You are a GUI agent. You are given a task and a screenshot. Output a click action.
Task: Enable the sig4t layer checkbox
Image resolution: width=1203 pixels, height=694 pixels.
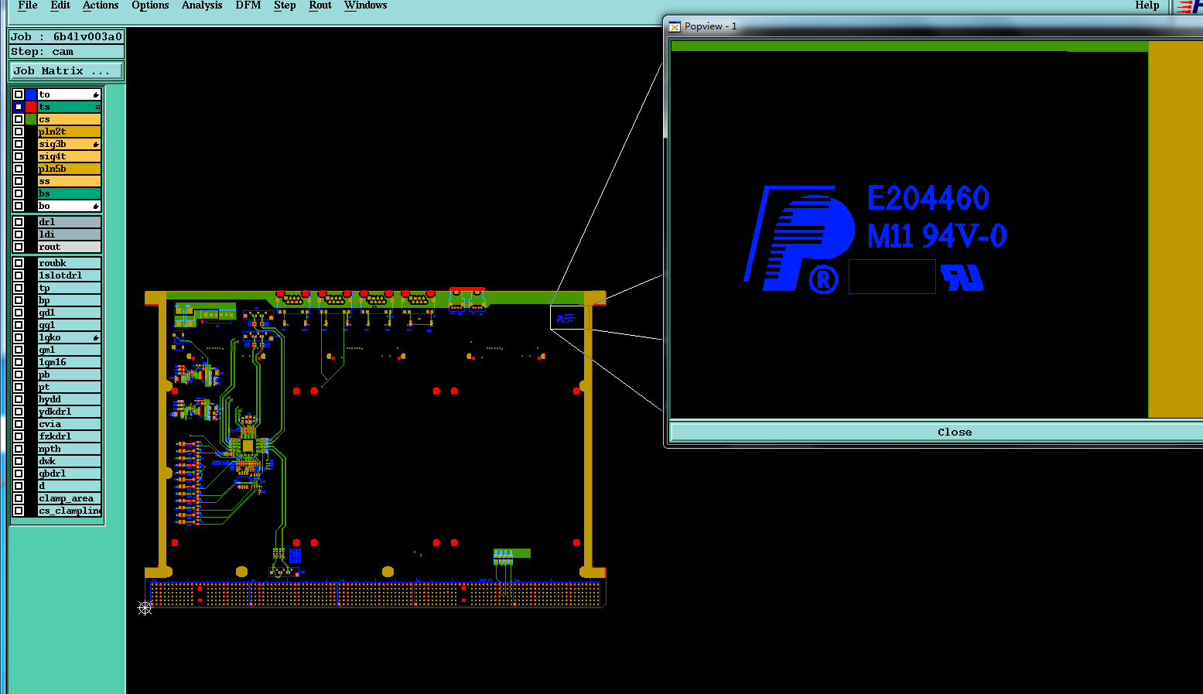tap(19, 156)
